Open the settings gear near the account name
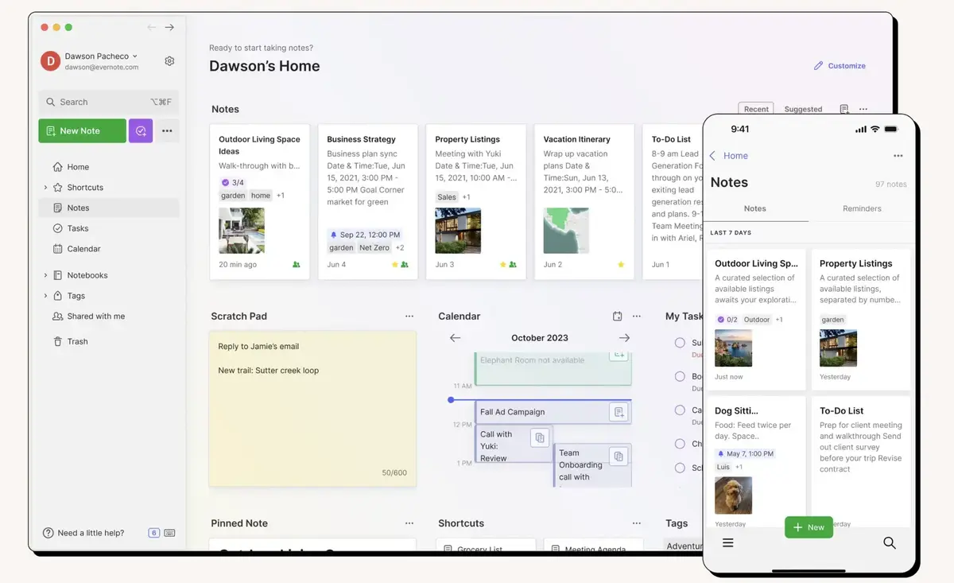 click(169, 60)
